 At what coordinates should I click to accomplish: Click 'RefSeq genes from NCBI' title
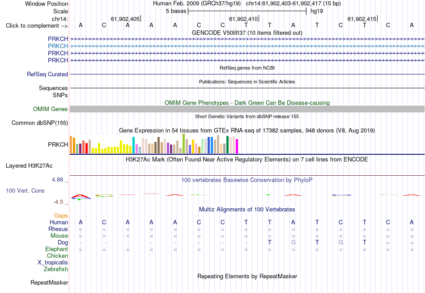(x=247, y=68)
